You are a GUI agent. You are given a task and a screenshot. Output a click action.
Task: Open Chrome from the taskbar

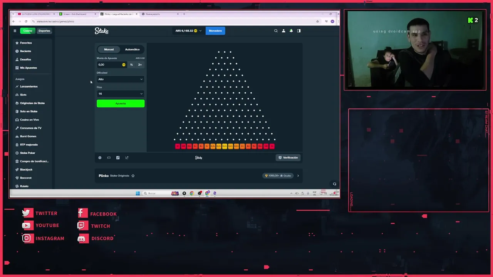point(192,193)
